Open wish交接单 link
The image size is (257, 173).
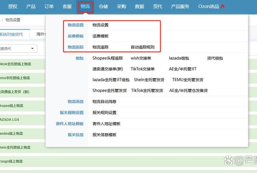tap(141, 58)
